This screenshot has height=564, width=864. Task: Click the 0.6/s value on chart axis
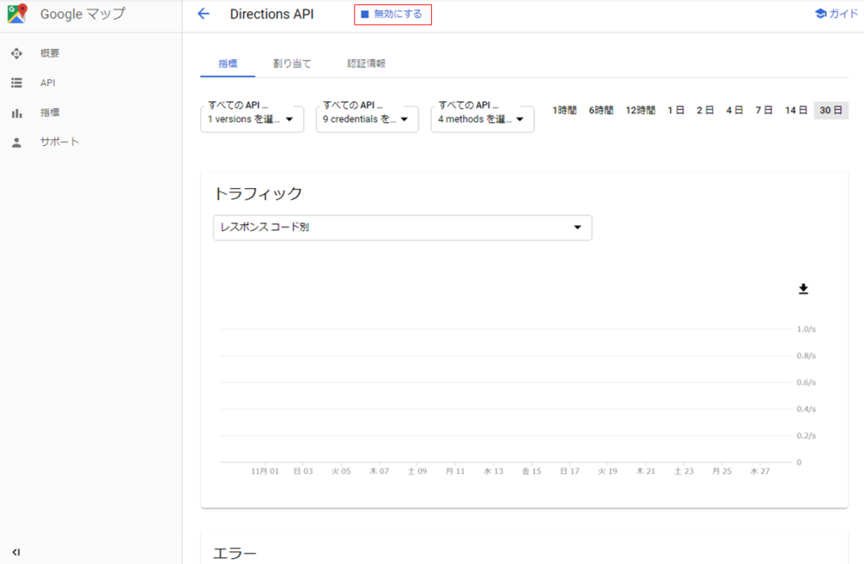click(x=806, y=382)
